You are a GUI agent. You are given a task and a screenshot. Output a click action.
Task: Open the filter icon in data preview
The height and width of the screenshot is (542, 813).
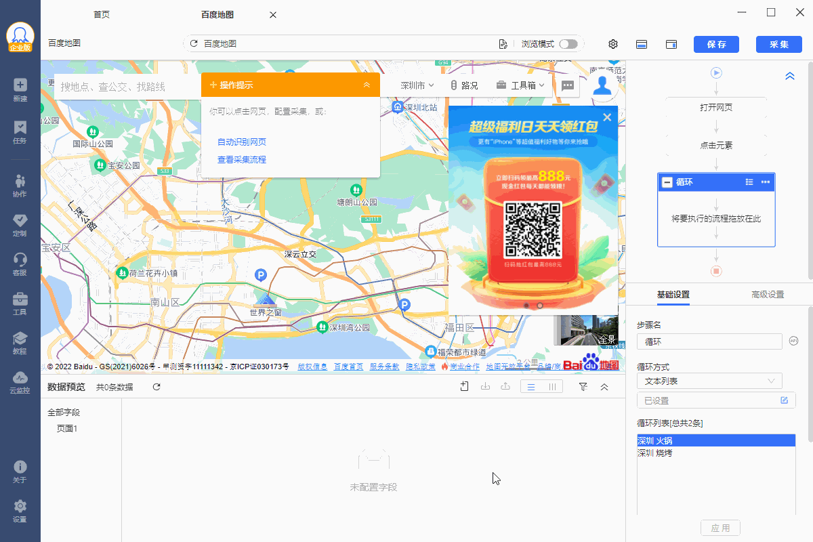point(583,387)
